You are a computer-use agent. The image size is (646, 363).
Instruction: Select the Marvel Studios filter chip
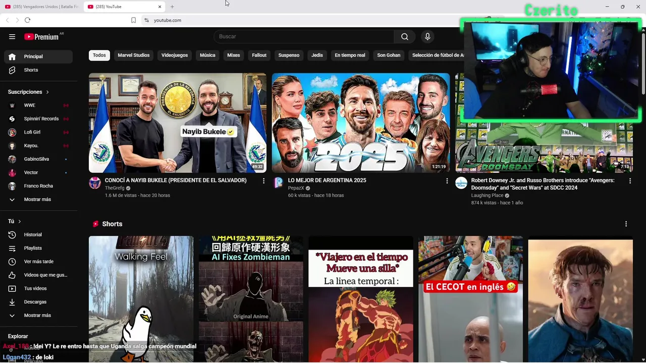pos(134,55)
